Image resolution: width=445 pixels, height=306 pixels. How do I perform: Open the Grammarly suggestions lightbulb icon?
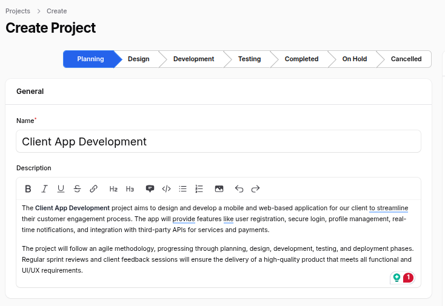click(x=396, y=278)
